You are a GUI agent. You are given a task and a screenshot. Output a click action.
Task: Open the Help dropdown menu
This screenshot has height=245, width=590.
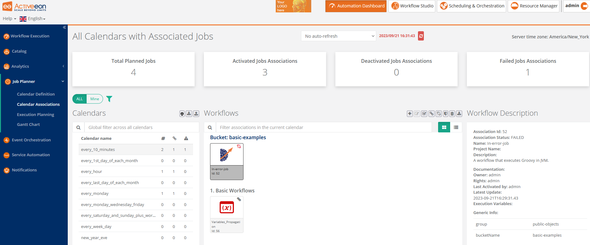(9, 19)
